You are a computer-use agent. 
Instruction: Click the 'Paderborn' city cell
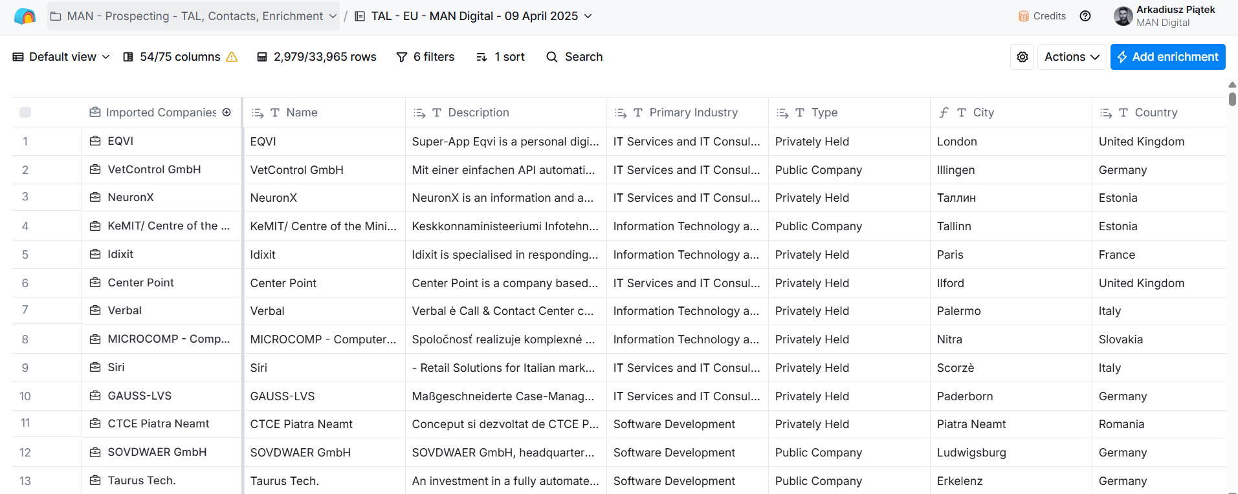tap(1011, 396)
